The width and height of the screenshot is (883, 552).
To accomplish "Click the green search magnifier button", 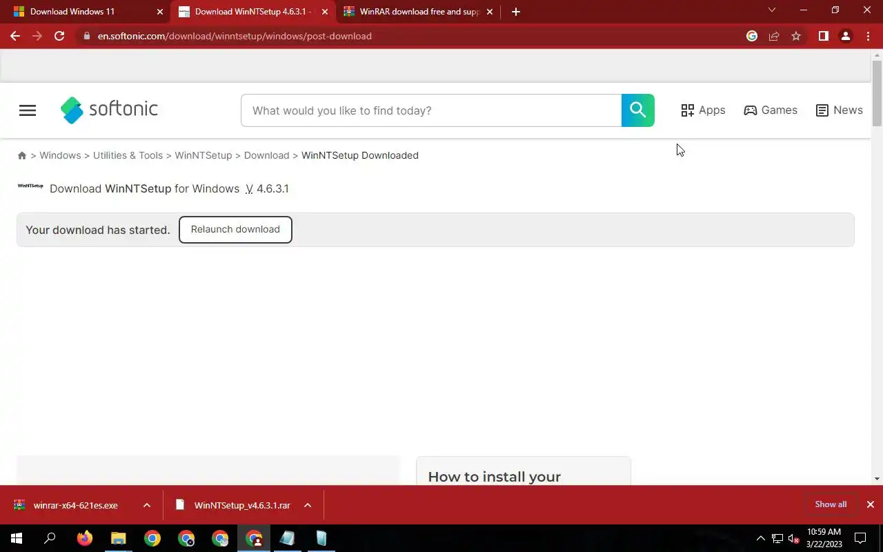I will (x=638, y=110).
